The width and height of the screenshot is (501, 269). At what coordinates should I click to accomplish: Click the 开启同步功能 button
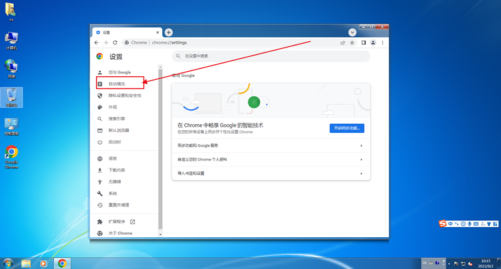[347, 128]
